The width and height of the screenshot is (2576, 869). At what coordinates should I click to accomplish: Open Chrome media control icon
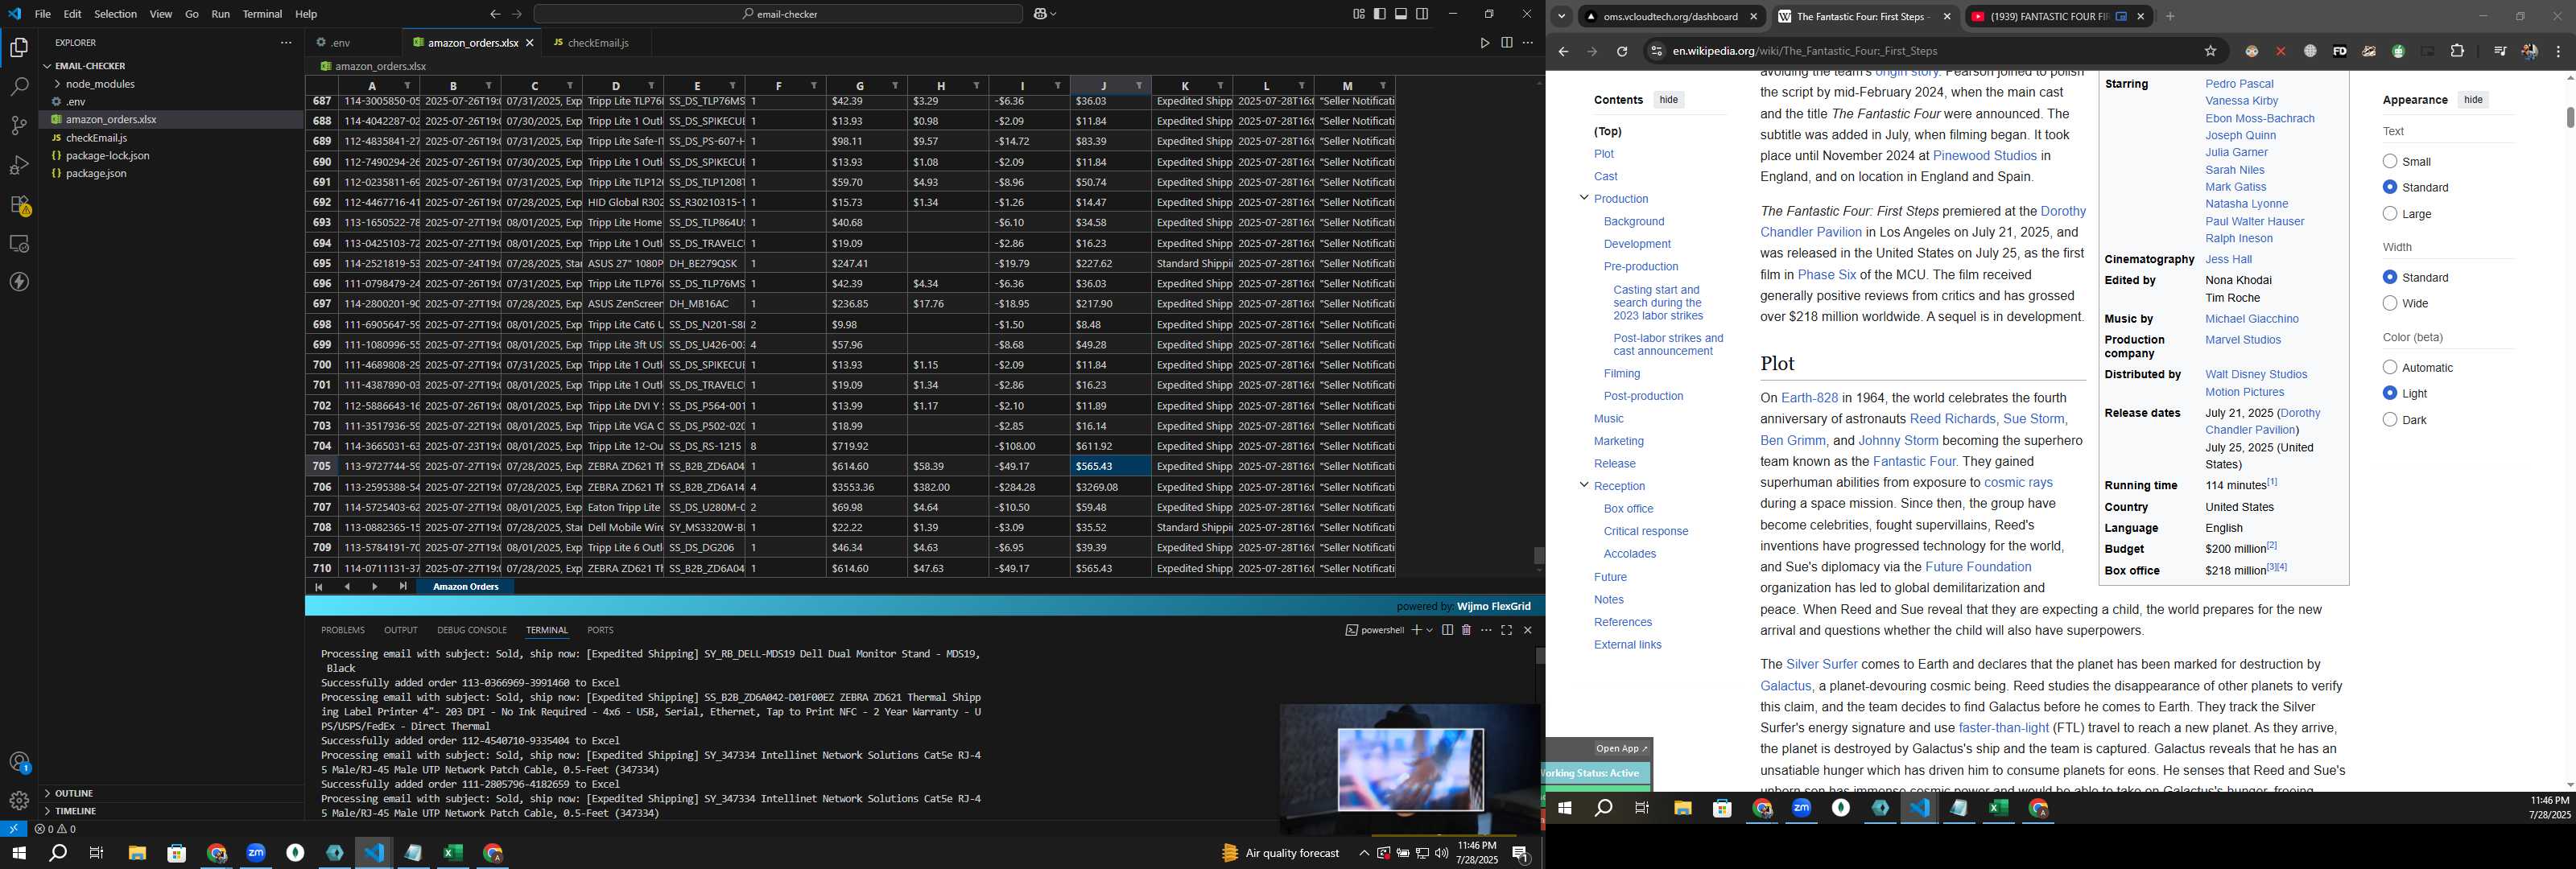coord(2499,51)
